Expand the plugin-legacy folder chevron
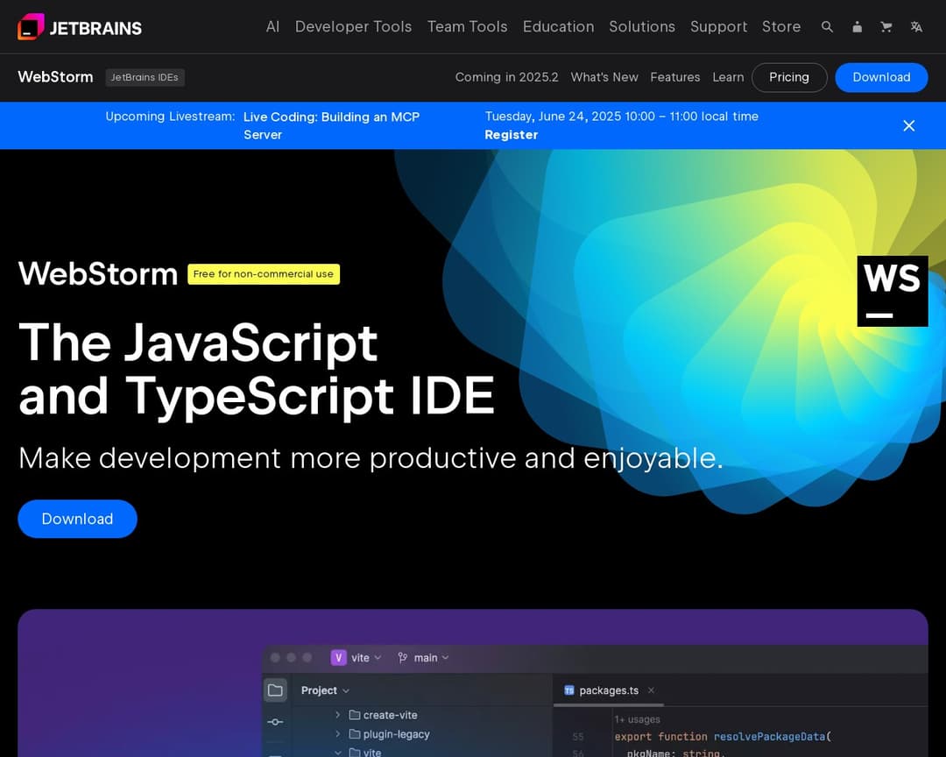The width and height of the screenshot is (946, 757). pyautogui.click(x=338, y=734)
